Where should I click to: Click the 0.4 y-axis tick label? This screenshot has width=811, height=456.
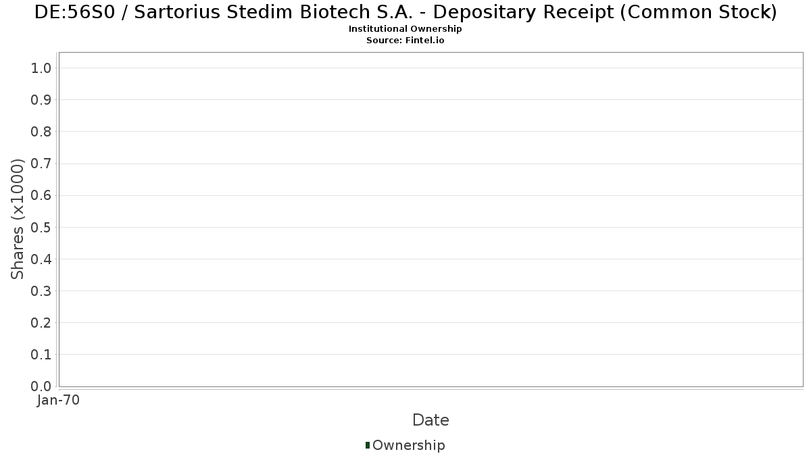41,259
